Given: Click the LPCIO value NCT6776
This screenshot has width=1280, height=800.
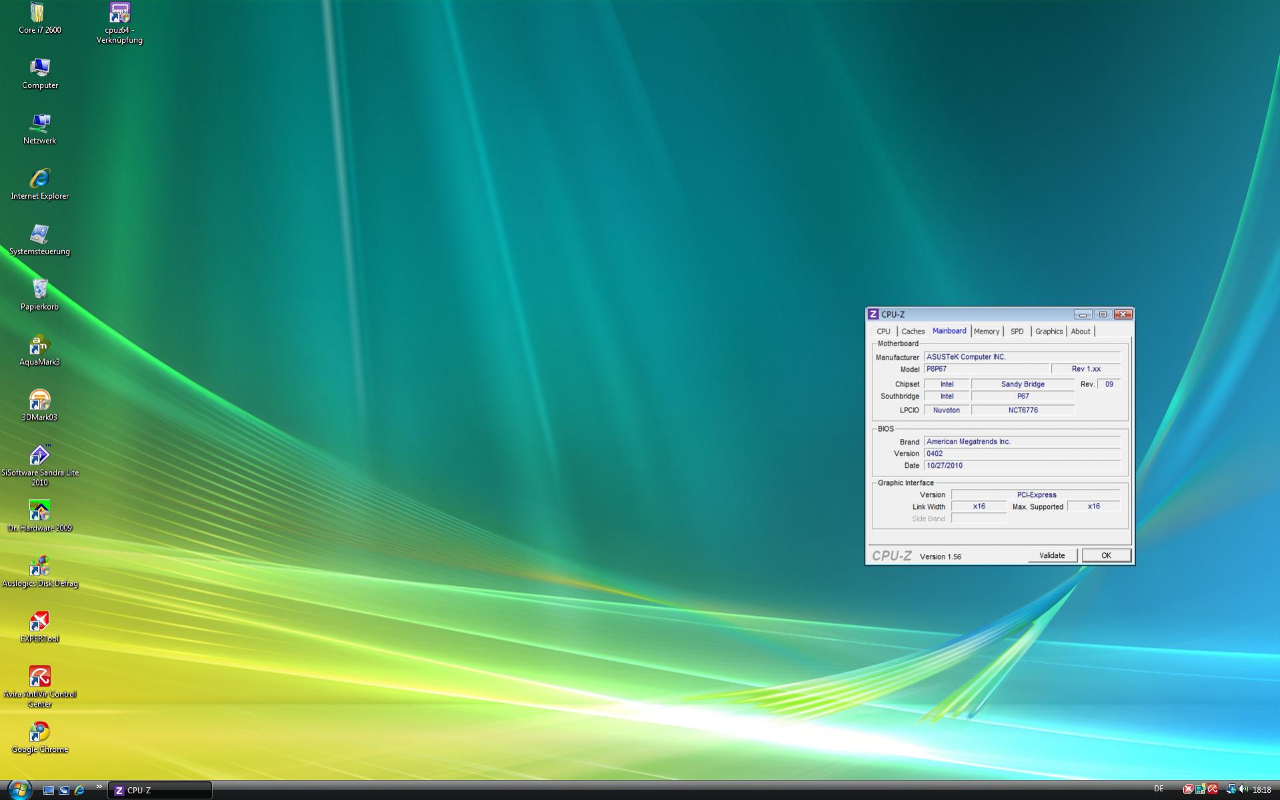Looking at the screenshot, I should pyautogui.click(x=1023, y=410).
